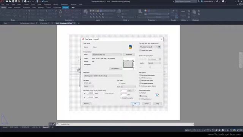Click Open in the quick access toolbar
243x137 pixels.
(x=10, y=2)
